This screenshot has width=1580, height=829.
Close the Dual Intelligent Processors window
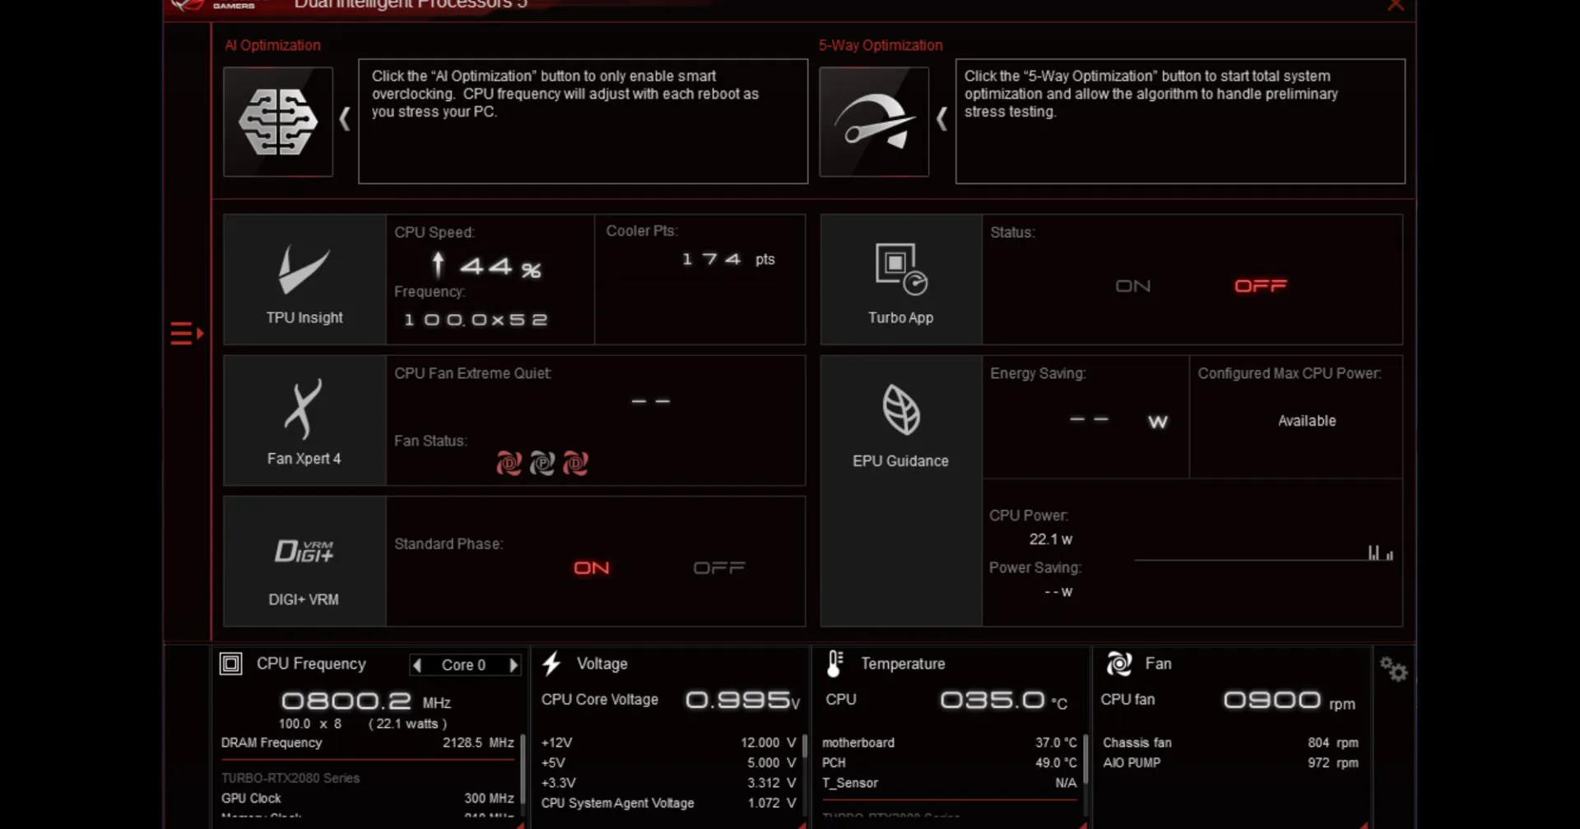click(x=1396, y=5)
